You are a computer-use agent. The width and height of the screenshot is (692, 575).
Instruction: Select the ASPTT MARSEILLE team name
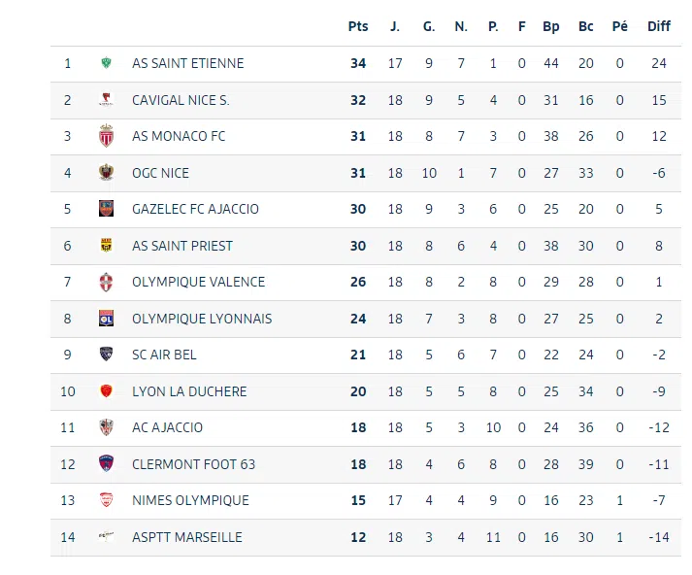(x=187, y=537)
